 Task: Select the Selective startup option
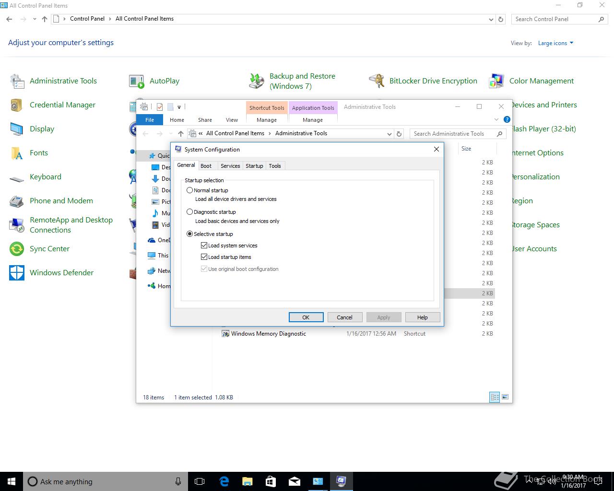click(210, 234)
